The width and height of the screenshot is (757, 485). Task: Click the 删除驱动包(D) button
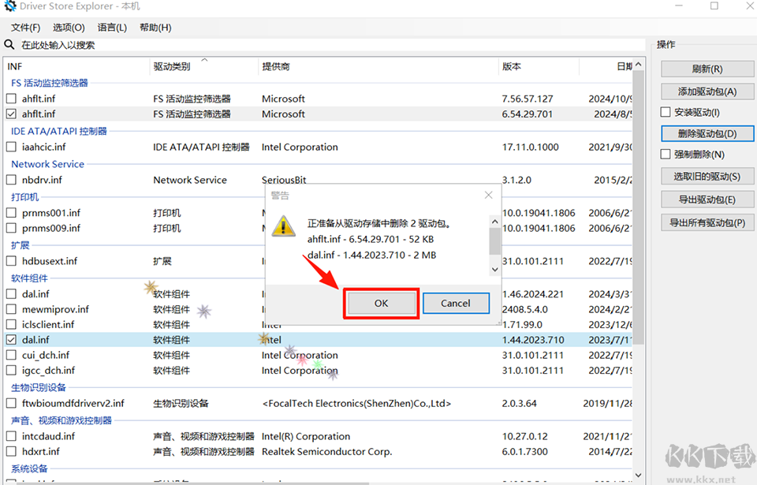click(x=707, y=134)
